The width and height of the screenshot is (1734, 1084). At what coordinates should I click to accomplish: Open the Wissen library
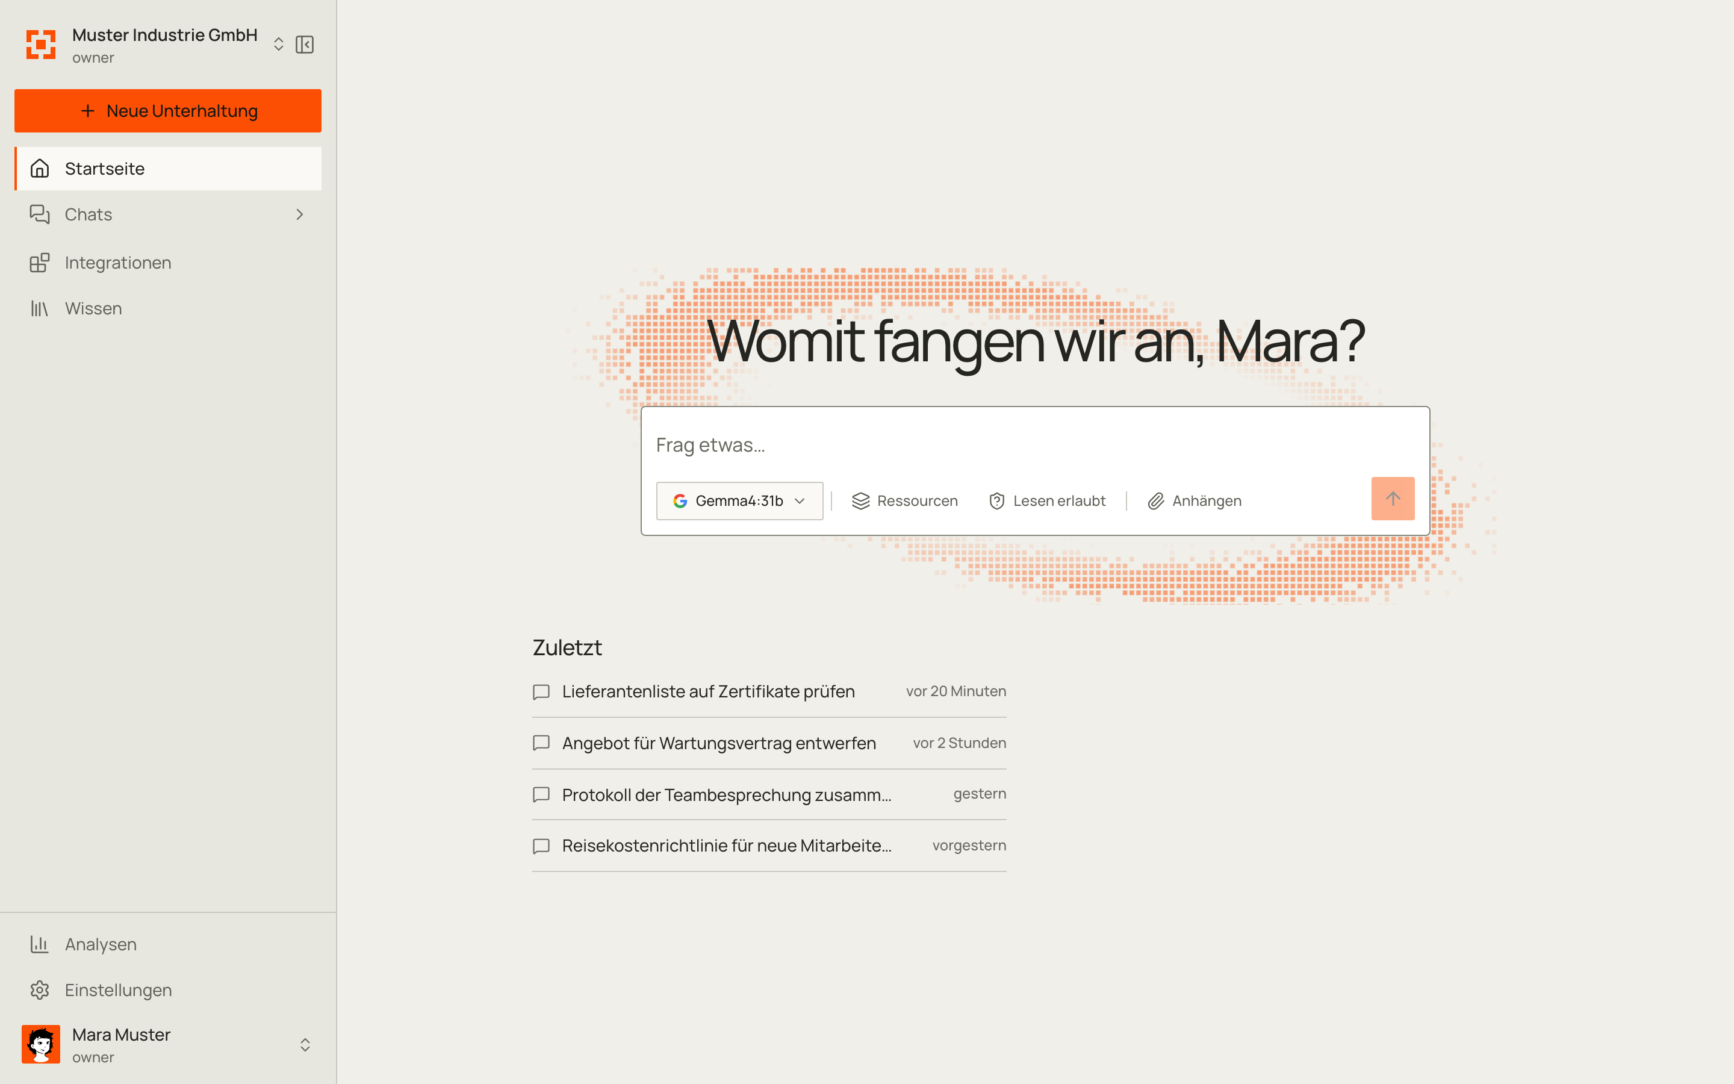167,308
